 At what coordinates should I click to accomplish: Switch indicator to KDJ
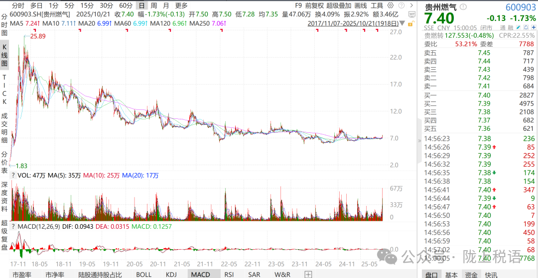click(171, 274)
